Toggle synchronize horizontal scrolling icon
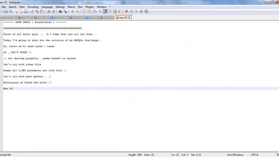Screen dimensions: 279x157 point(88,12)
